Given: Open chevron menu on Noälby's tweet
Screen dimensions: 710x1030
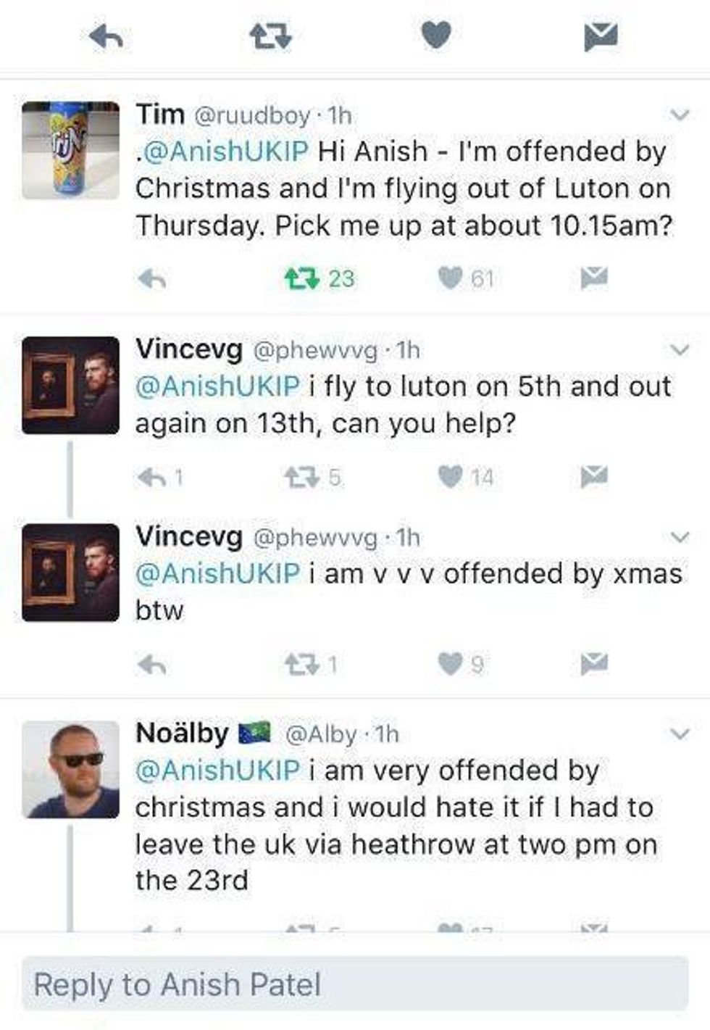Looking at the screenshot, I should (x=679, y=734).
